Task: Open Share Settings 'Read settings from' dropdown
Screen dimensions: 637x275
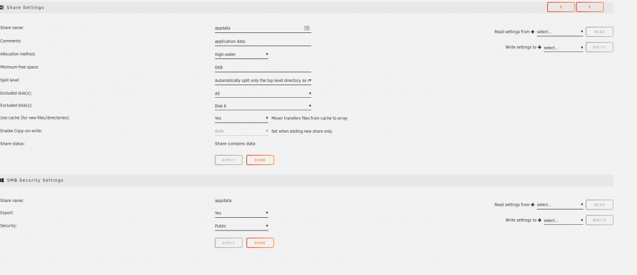Action: [560, 32]
